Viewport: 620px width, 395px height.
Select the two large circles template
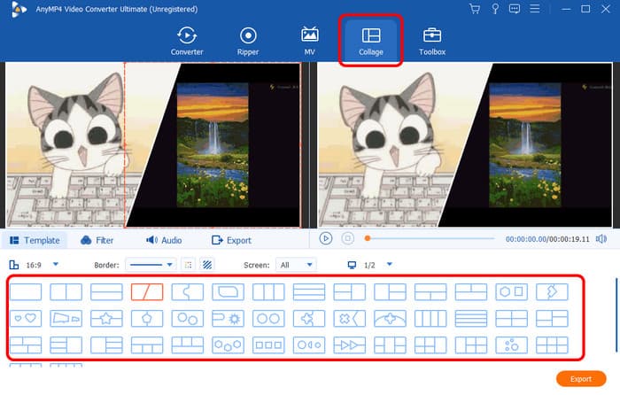268,318
